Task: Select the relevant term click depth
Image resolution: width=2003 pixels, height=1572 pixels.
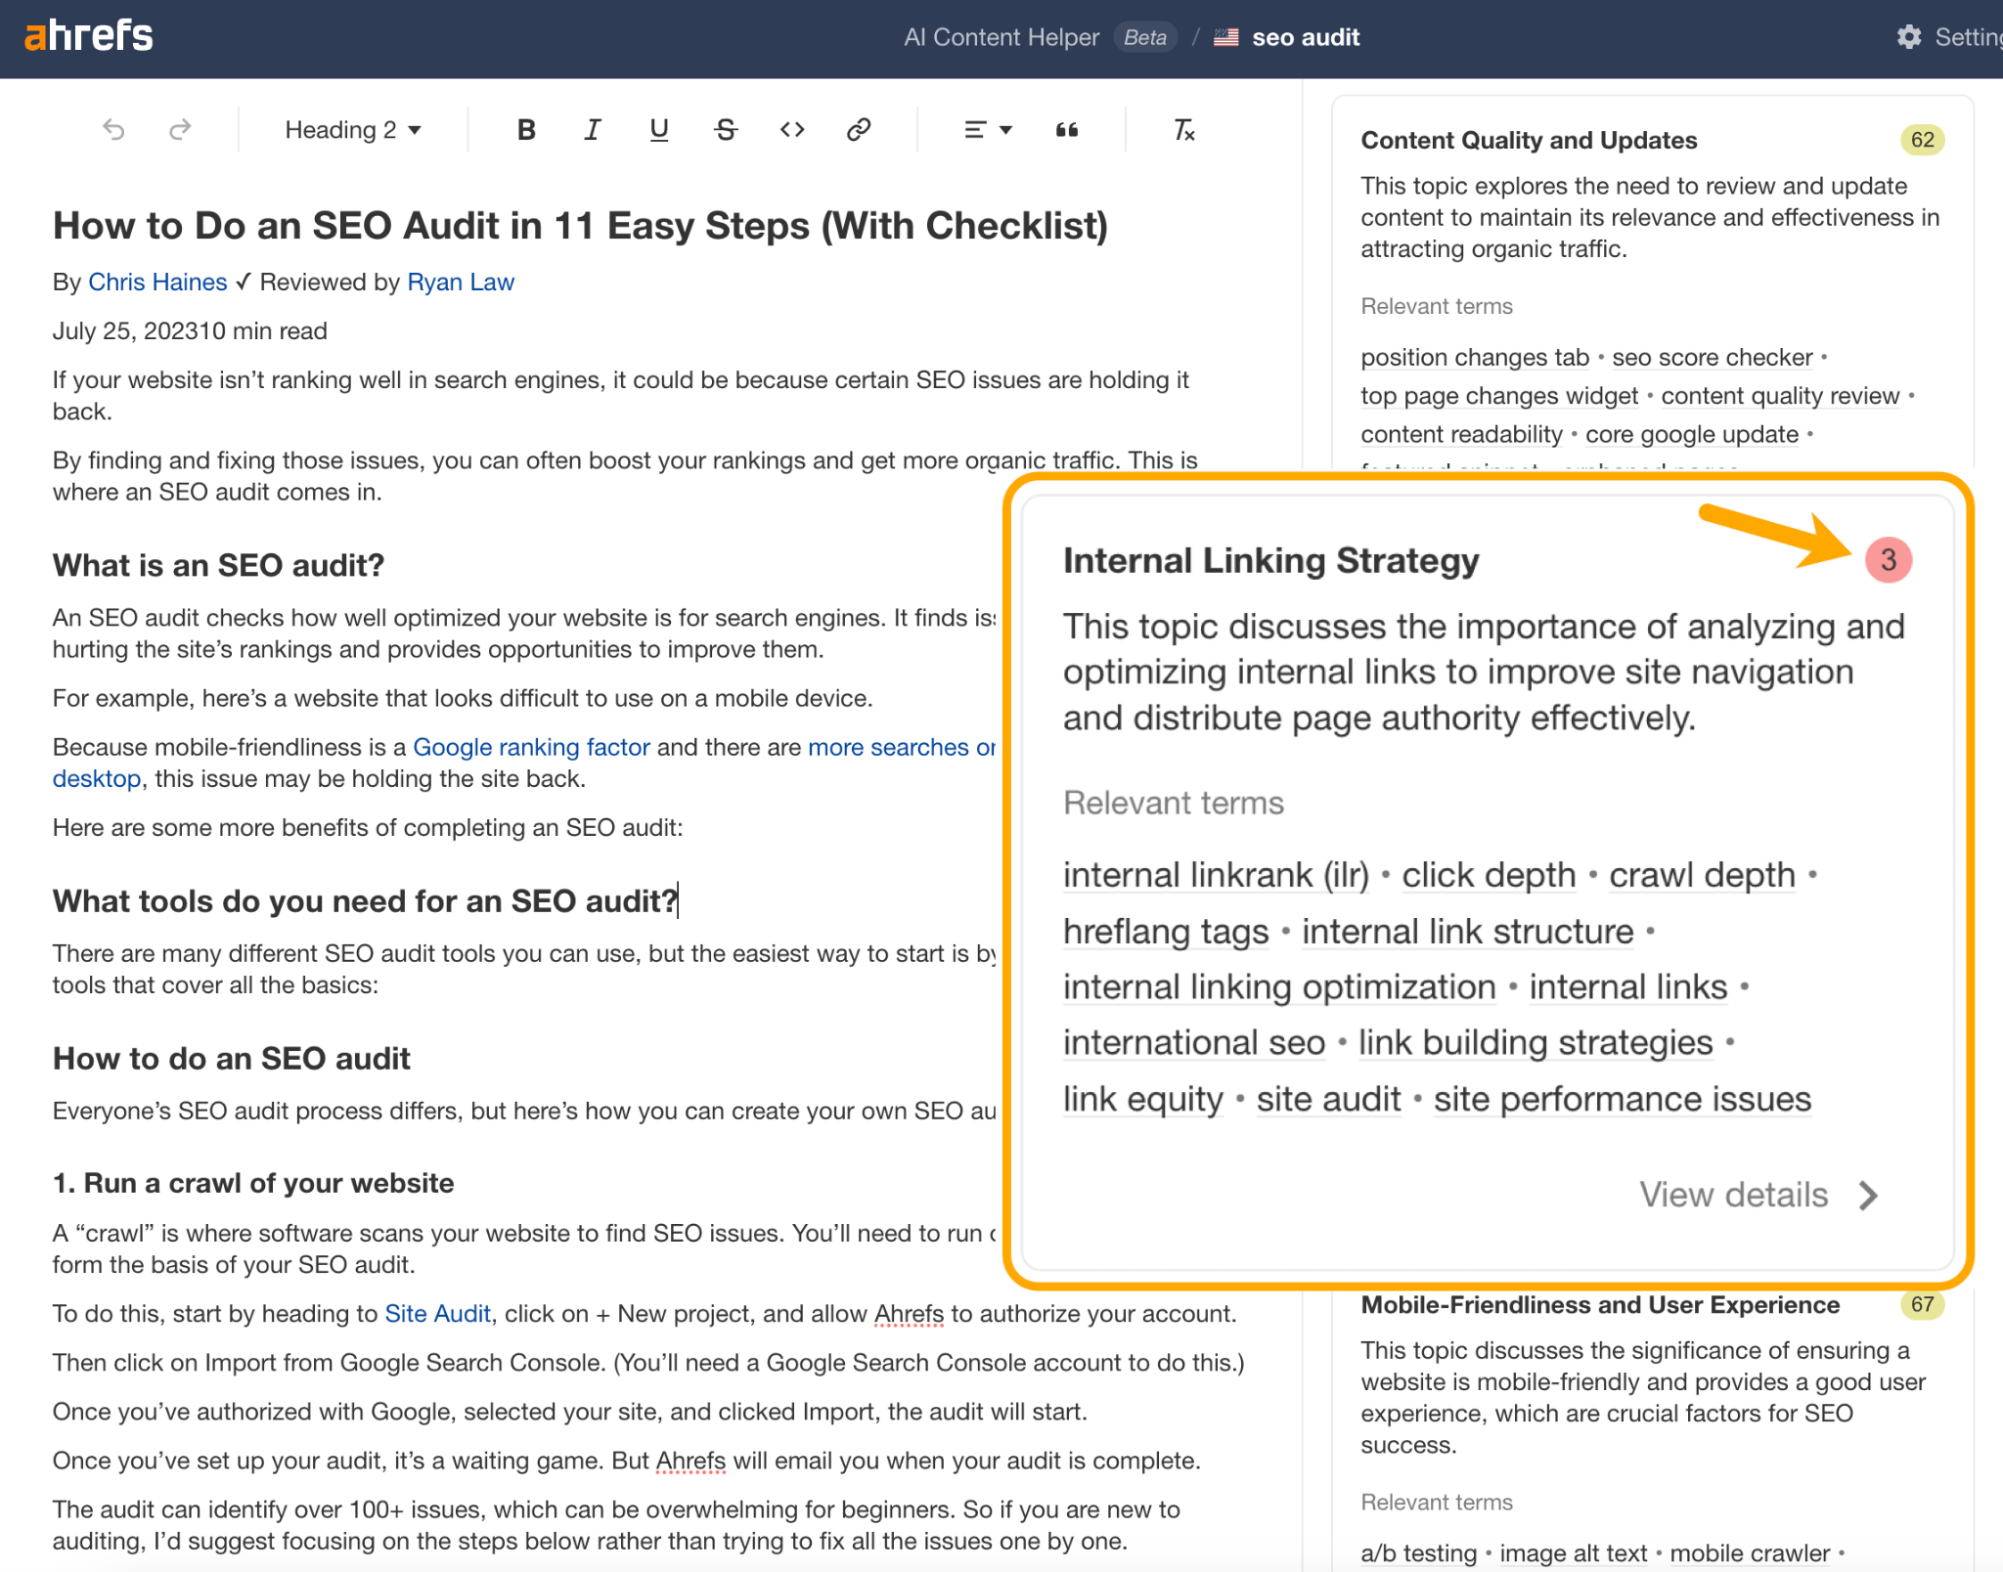Action: pyautogui.click(x=1488, y=875)
